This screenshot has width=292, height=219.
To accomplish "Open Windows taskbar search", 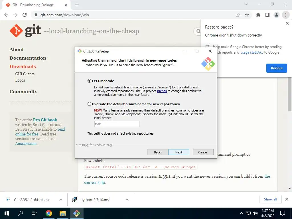I will [x=21, y=213].
